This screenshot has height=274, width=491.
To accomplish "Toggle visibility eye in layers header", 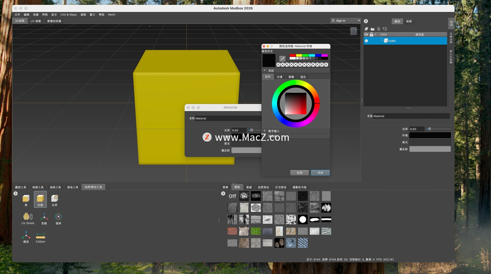I will [366, 34].
